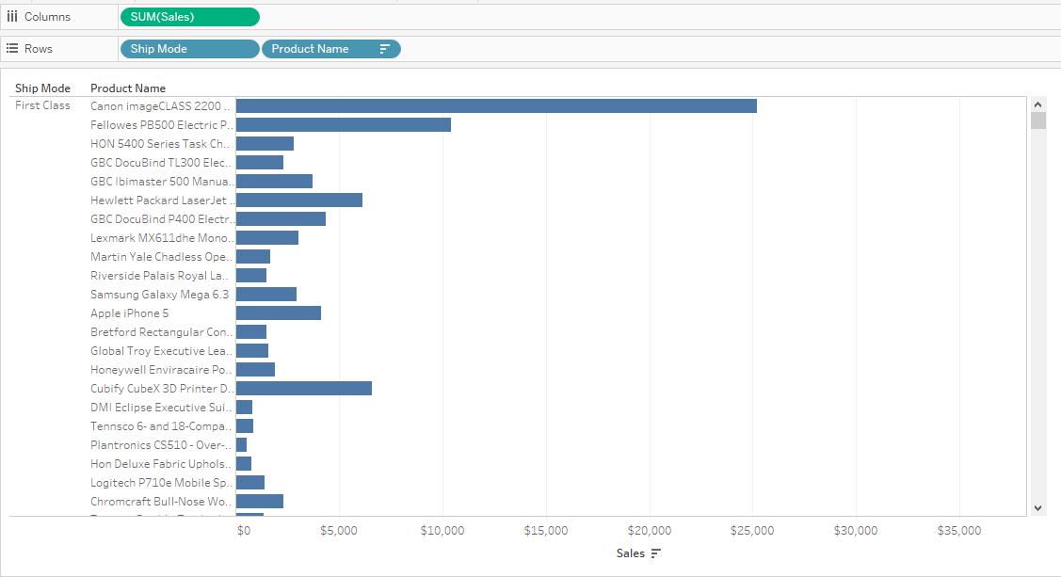Select the Product Name pill on Rows
1061x577 pixels.
click(x=320, y=49)
